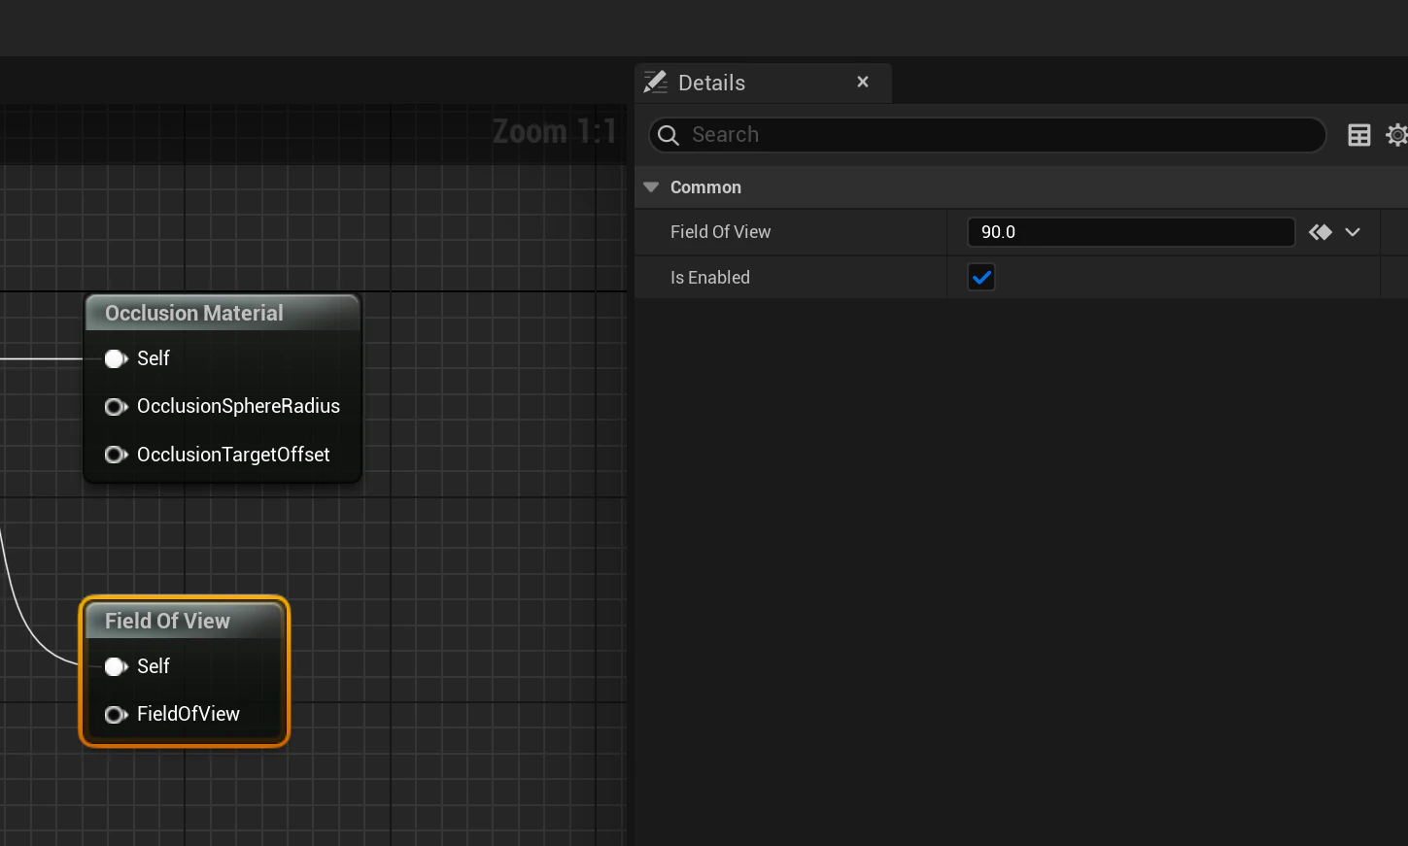Click the Field Of View property label

tap(720, 232)
